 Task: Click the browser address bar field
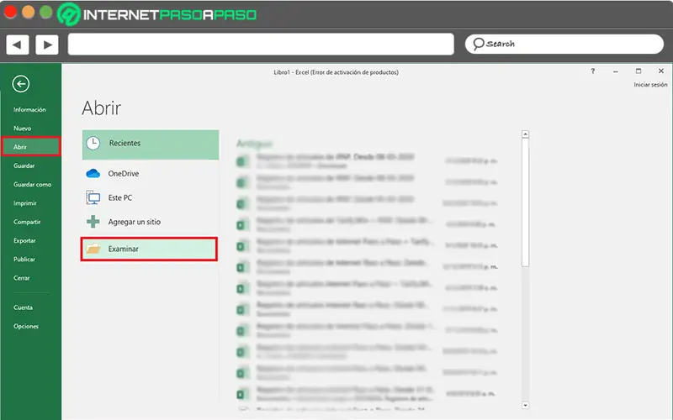(261, 45)
